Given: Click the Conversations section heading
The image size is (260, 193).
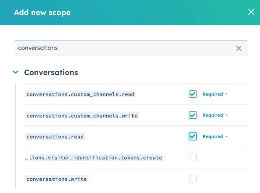Looking at the screenshot, I should [x=51, y=73].
